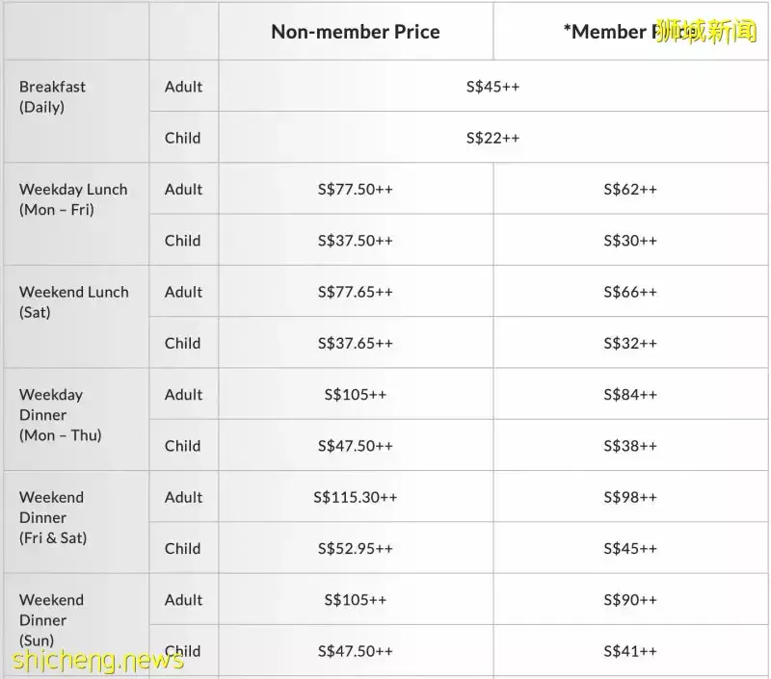Select the Weekend Dinner (Sun) row label

pos(51,619)
